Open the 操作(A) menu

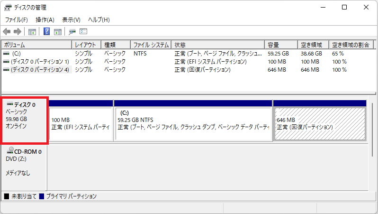[45, 20]
